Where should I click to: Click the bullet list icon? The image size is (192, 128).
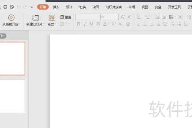coord(139,17)
